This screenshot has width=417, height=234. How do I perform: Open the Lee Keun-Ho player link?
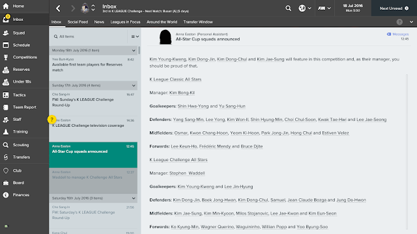pos(184,146)
